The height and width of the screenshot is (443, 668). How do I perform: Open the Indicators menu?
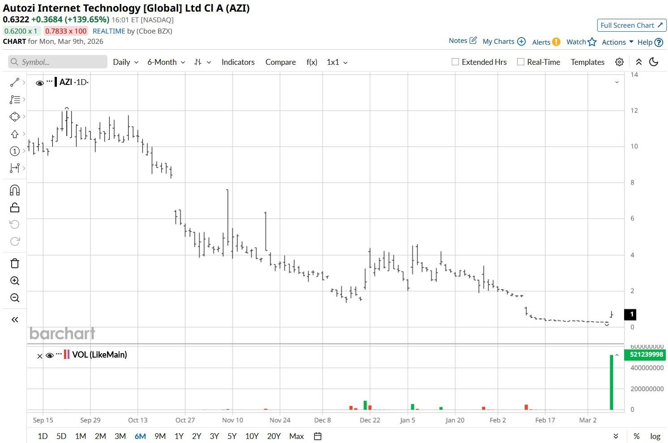pos(238,62)
